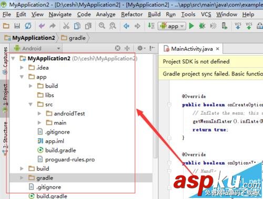Click the Forward navigation arrow
Screen dimensions: 263x199
(138, 26)
